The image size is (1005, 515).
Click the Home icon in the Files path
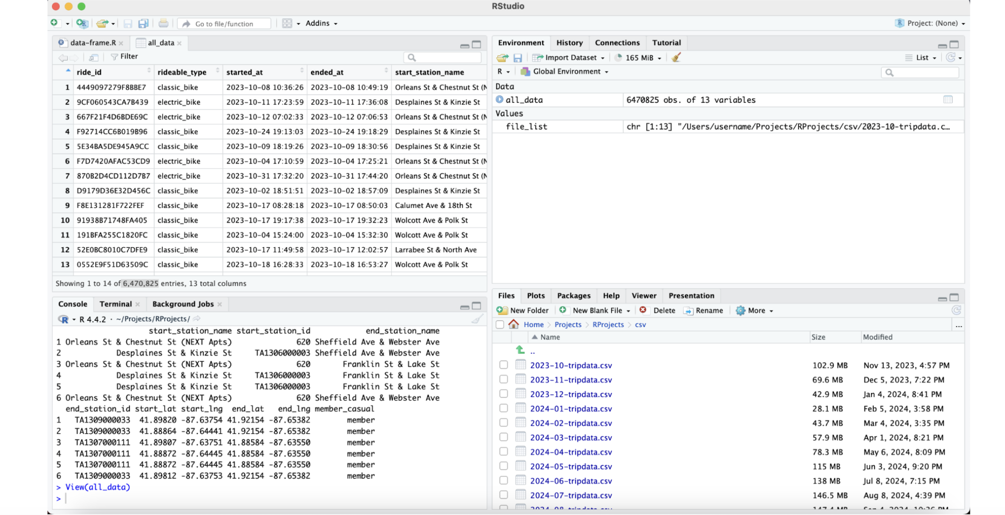514,325
